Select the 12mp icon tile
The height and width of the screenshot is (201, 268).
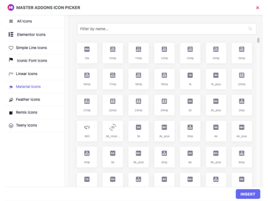[164, 53]
